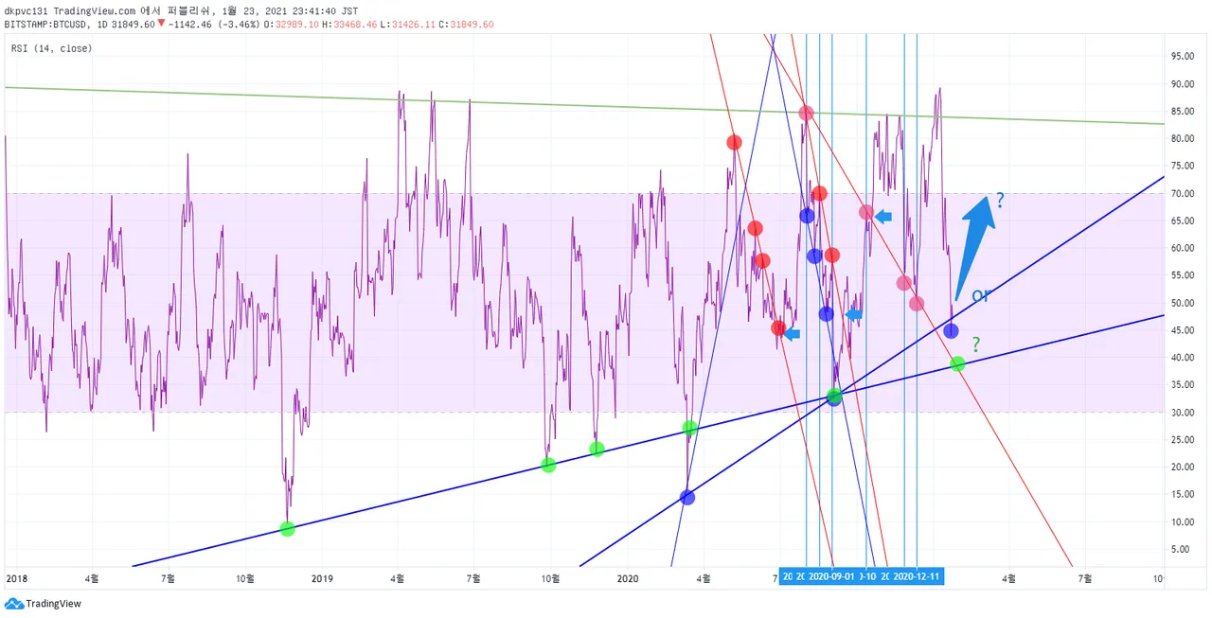Click the TradingView.com text in header
The image size is (1212, 618).
pos(94,10)
